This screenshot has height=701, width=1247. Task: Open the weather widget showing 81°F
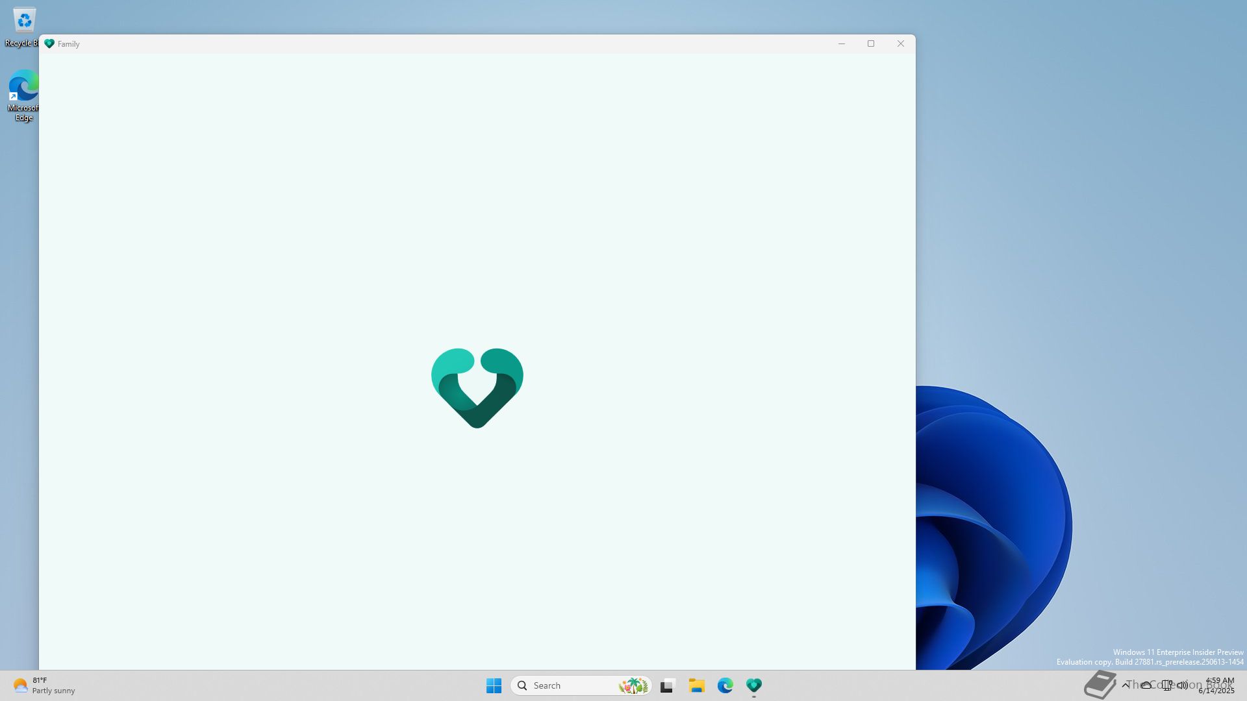point(44,685)
